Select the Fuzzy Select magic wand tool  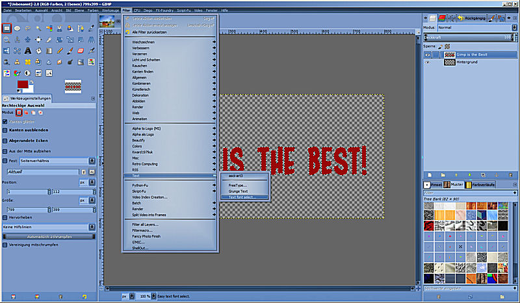coord(38,29)
